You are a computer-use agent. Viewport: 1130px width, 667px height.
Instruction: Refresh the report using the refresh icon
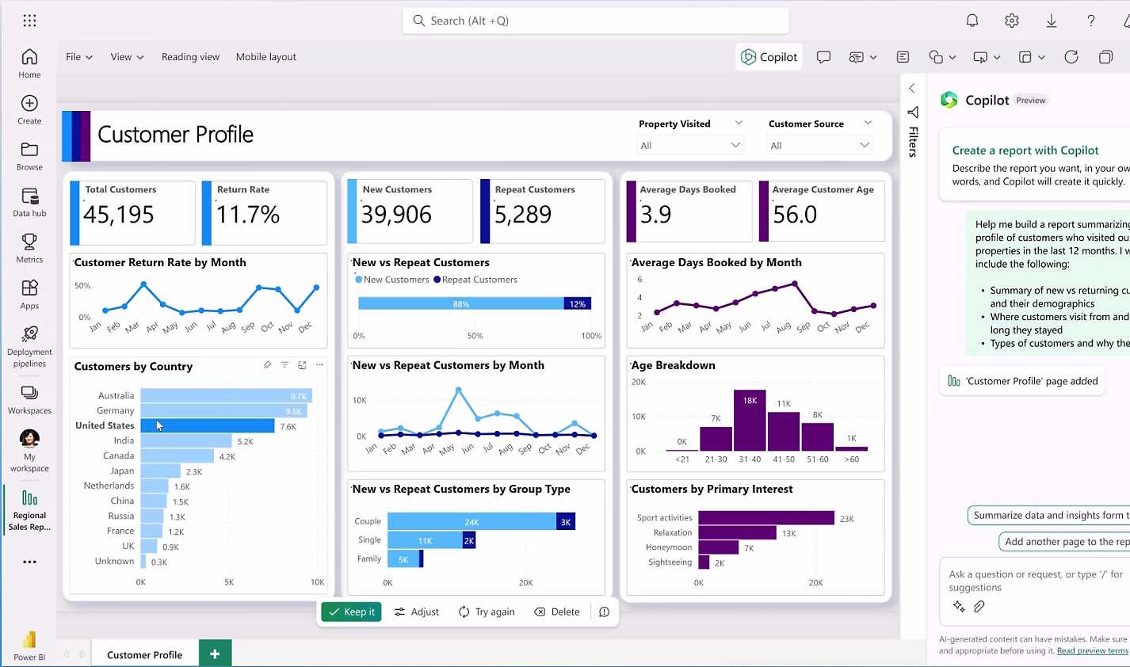[x=1071, y=56]
